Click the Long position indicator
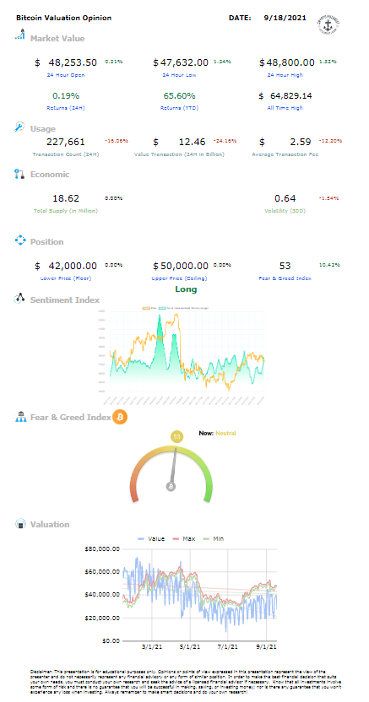The width and height of the screenshot is (369, 702). click(x=186, y=289)
